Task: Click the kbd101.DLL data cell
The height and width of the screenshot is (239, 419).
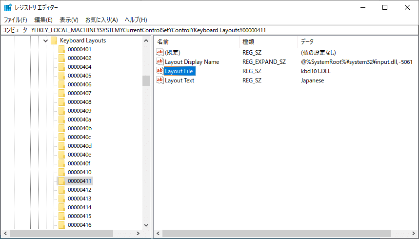Action: tap(316, 71)
